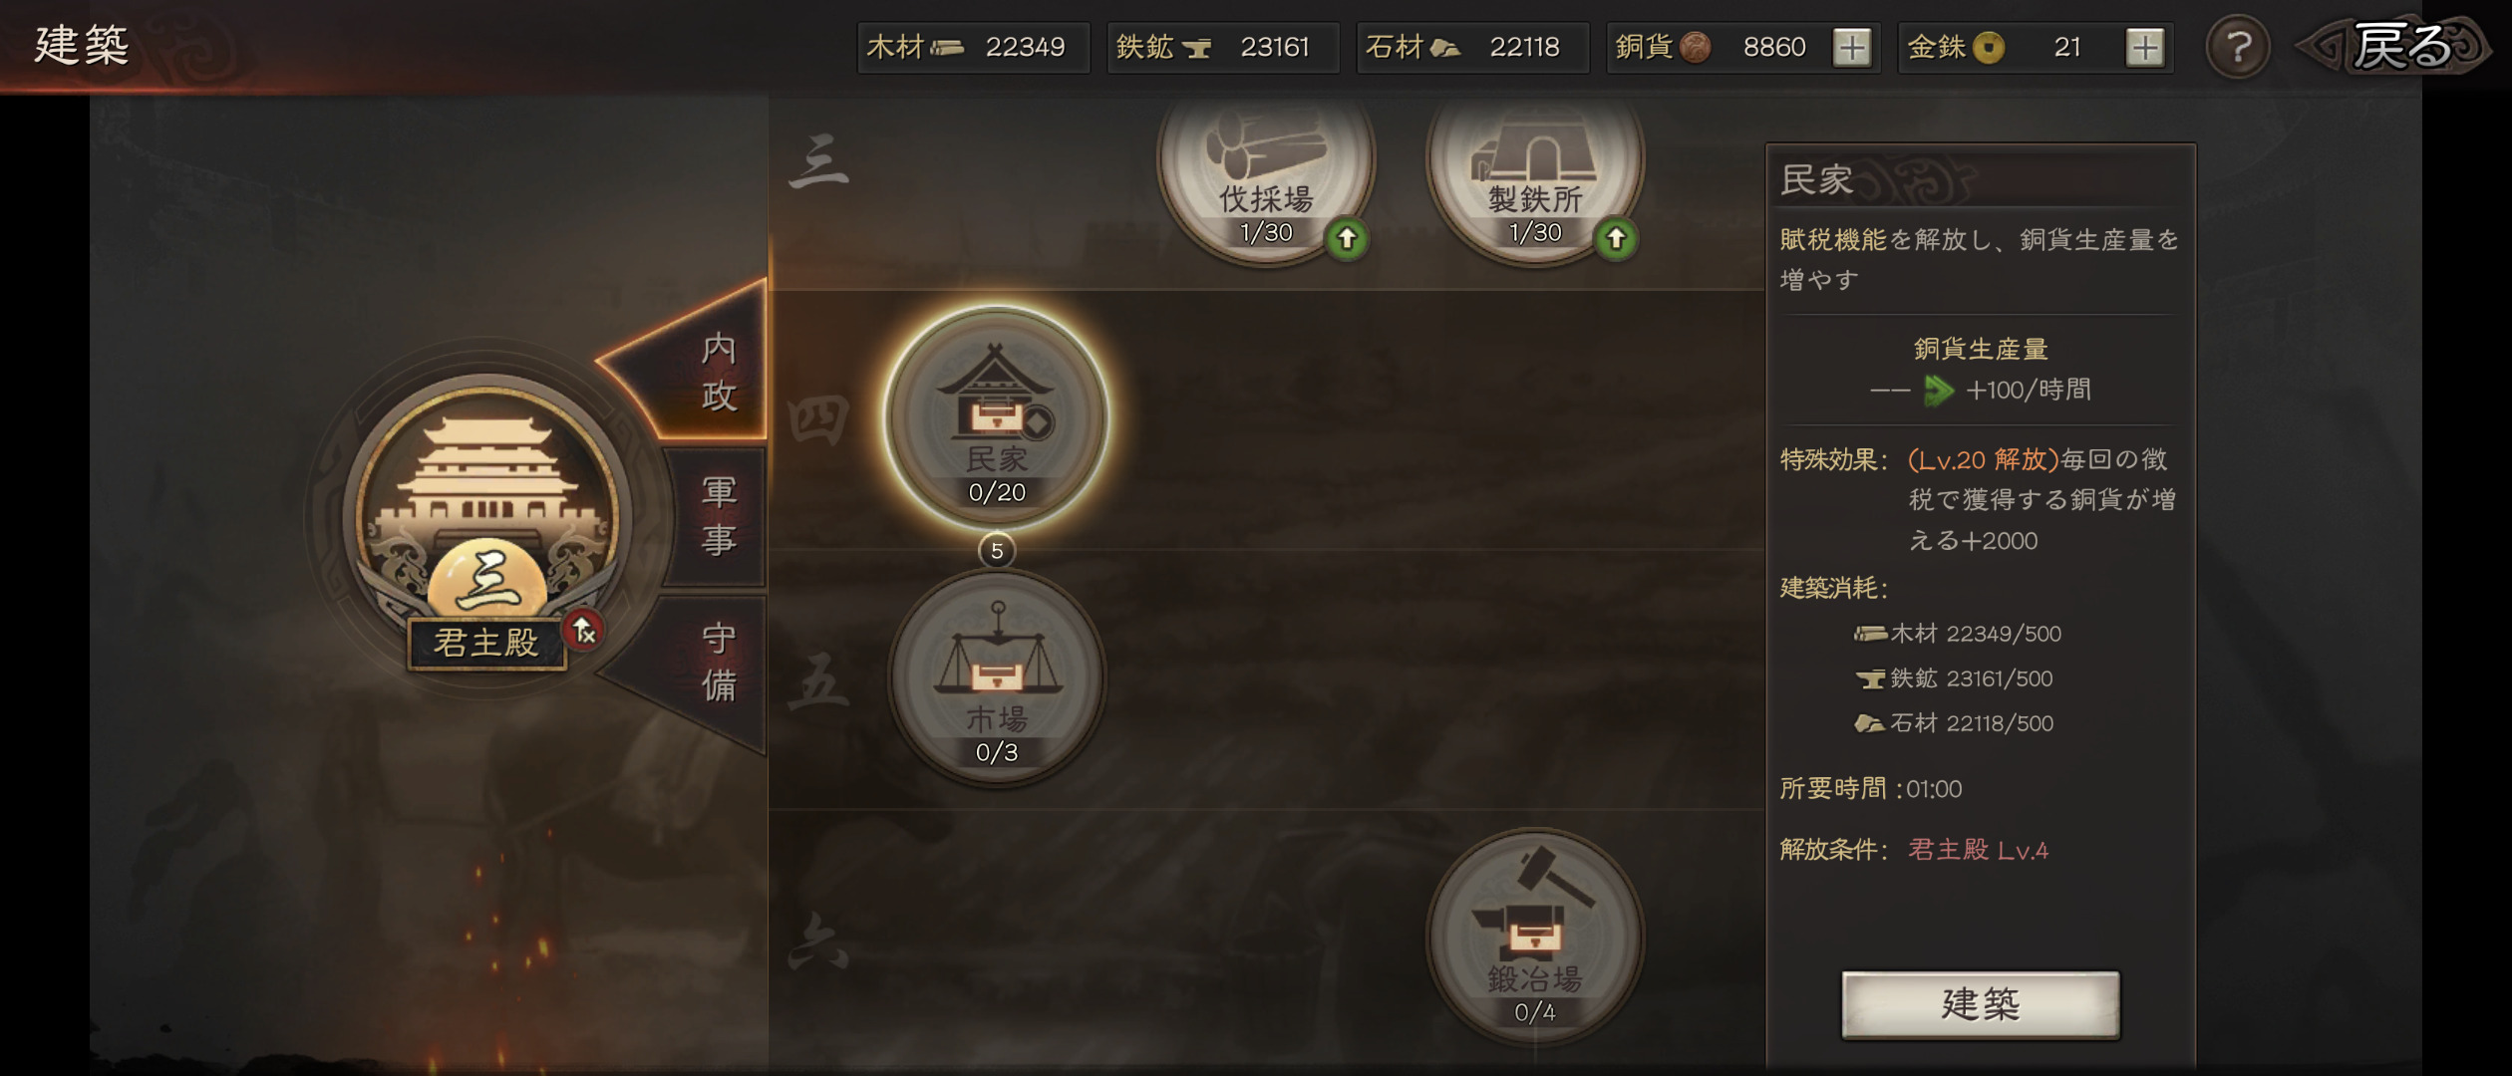
Task: Tap the 製鉄所 green upgrade arrow
Action: tap(1616, 239)
